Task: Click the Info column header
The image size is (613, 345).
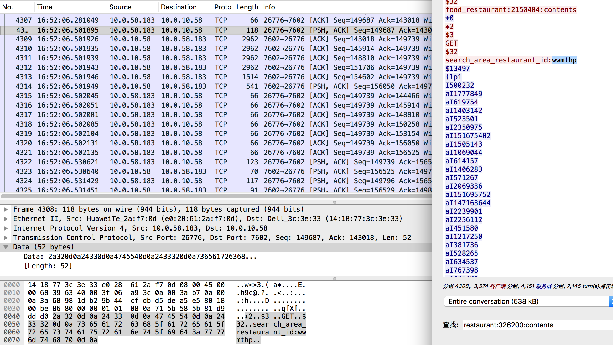Action: [x=269, y=7]
